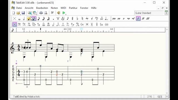Select the red 2 on the D string
Viewport: 178px width, 100px height.
57,74
